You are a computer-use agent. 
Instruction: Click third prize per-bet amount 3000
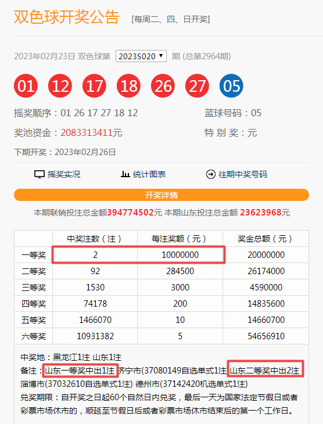point(180,287)
